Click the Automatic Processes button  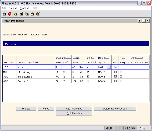[x=115, y=109]
